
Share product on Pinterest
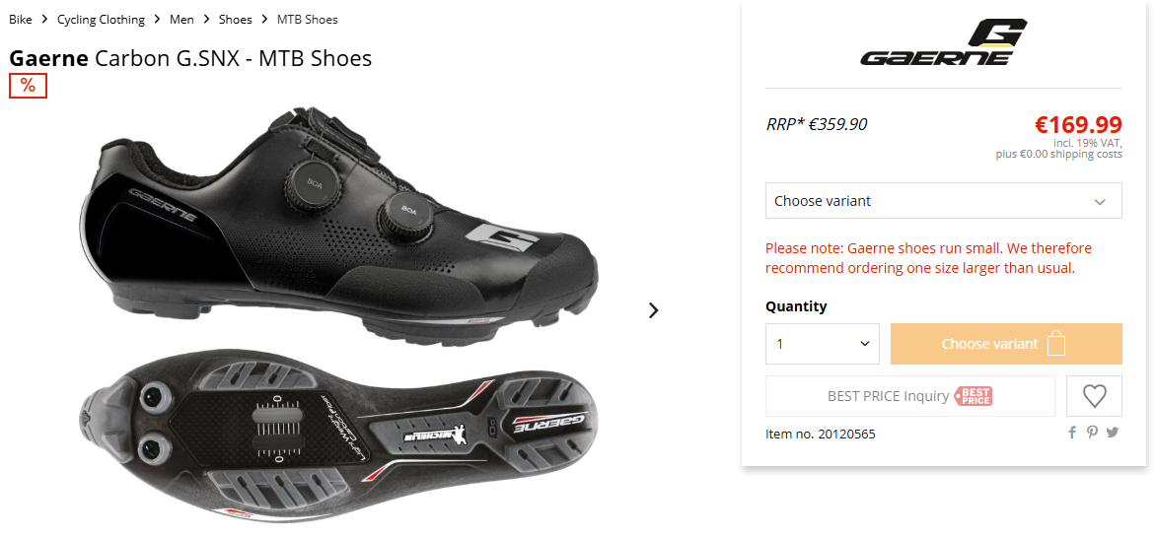[x=1092, y=433]
